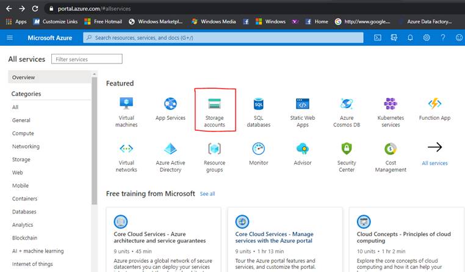
Task: Open the notifications bell
Action: pyautogui.click(x=410, y=38)
